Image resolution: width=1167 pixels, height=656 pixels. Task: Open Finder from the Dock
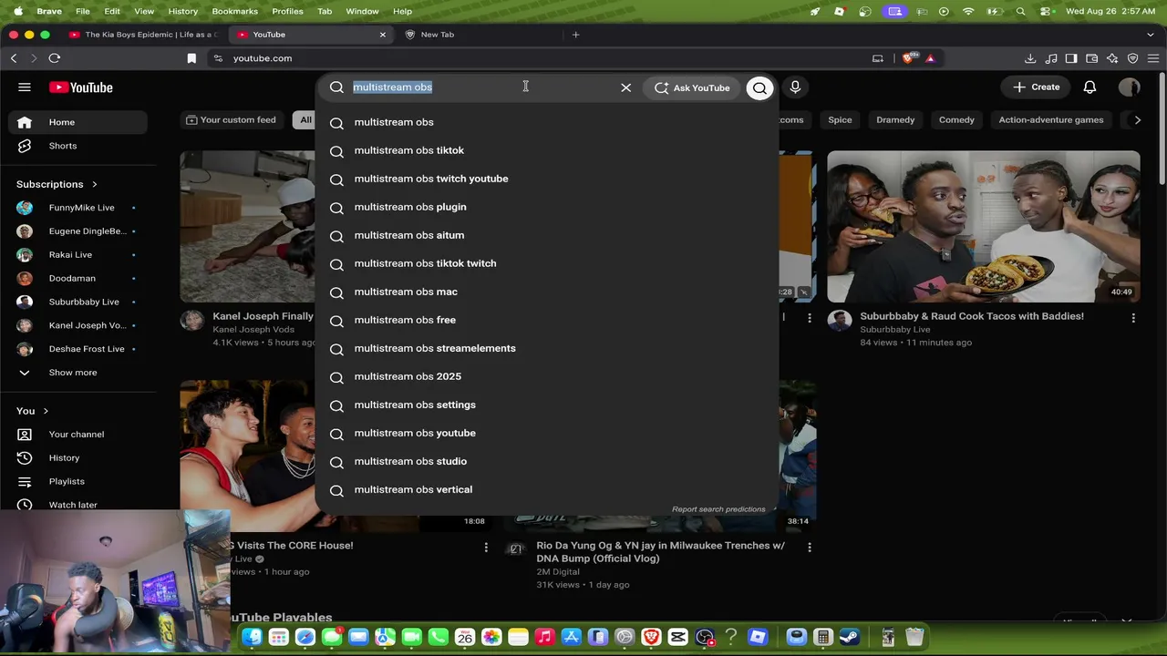(253, 638)
